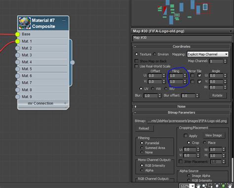Enable Show Map on Back checkbox
This screenshot has width=234, height=188.
136,61
